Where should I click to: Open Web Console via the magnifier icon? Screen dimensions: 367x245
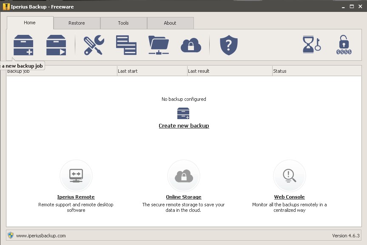[289, 175]
